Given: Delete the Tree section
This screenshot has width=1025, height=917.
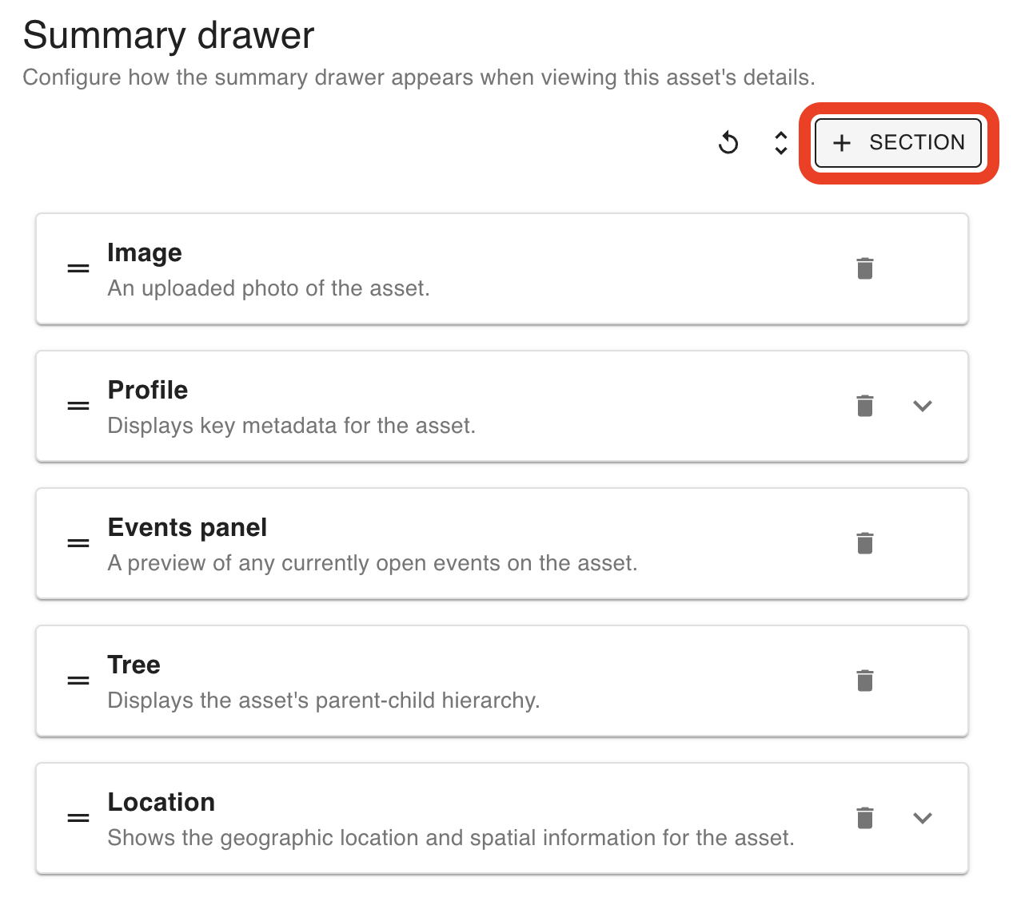Looking at the screenshot, I should pos(864,681).
